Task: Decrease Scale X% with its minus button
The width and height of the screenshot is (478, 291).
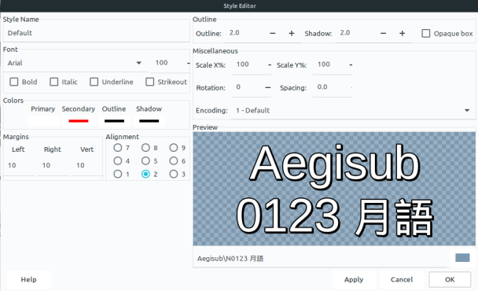Action: point(270,65)
